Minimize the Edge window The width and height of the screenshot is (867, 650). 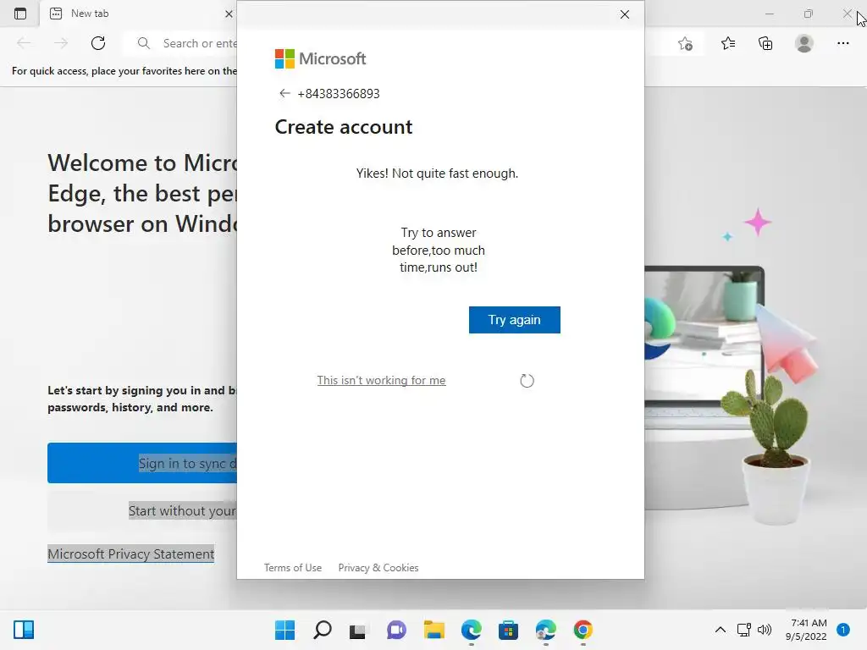(769, 14)
